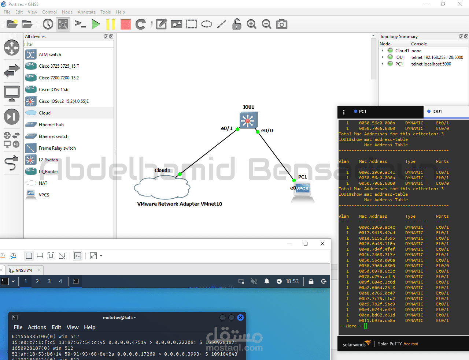Open console to all devices icon
The image size is (469, 360).
[80, 24]
